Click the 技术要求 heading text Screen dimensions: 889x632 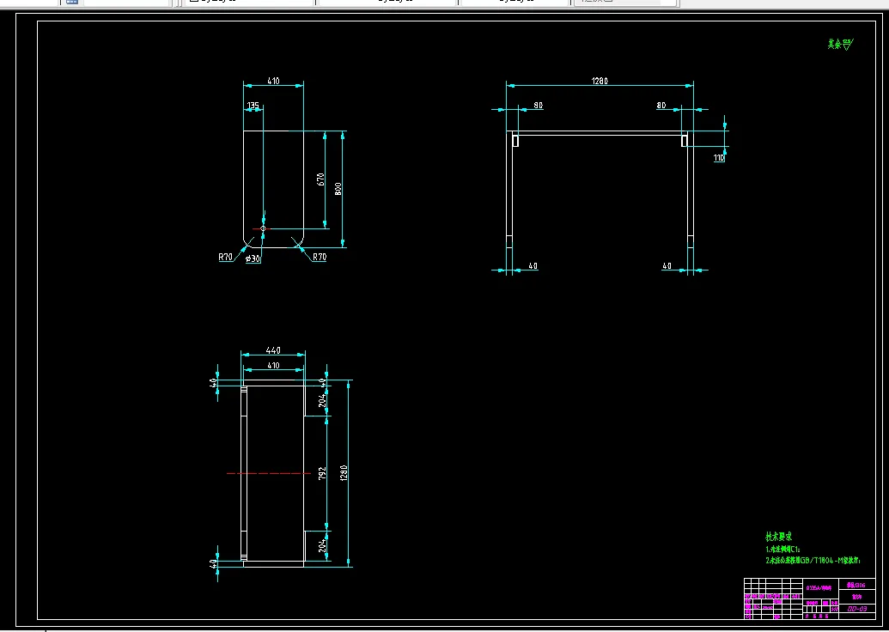click(x=778, y=536)
